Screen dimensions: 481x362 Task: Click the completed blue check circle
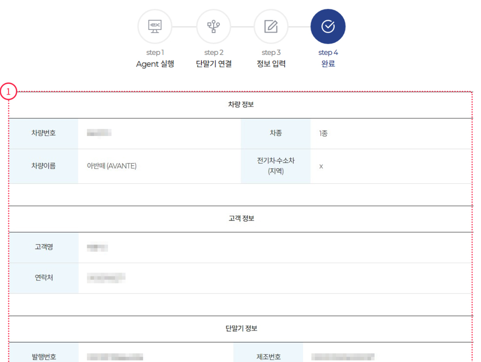(328, 26)
